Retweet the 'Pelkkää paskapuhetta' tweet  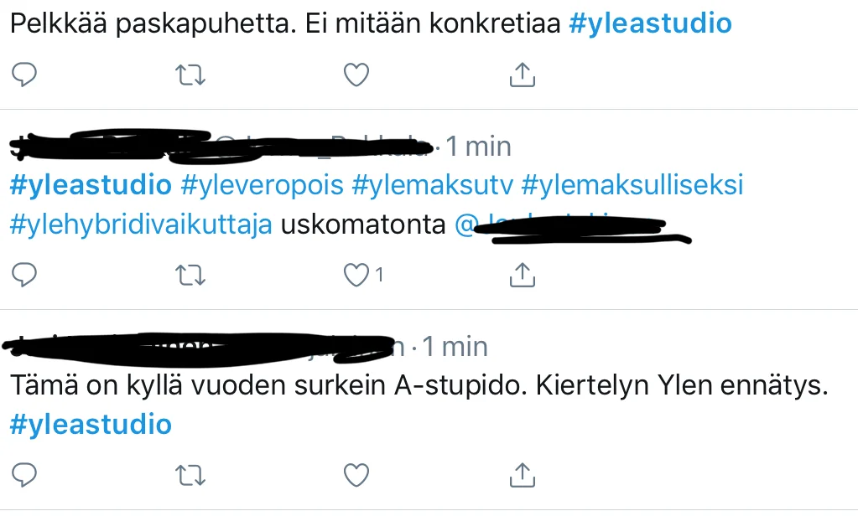tap(190, 75)
